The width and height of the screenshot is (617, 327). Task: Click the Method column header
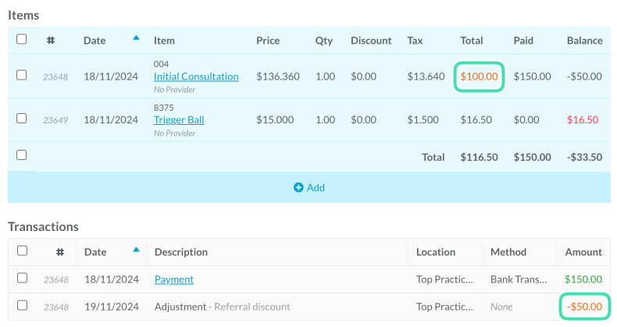508,252
